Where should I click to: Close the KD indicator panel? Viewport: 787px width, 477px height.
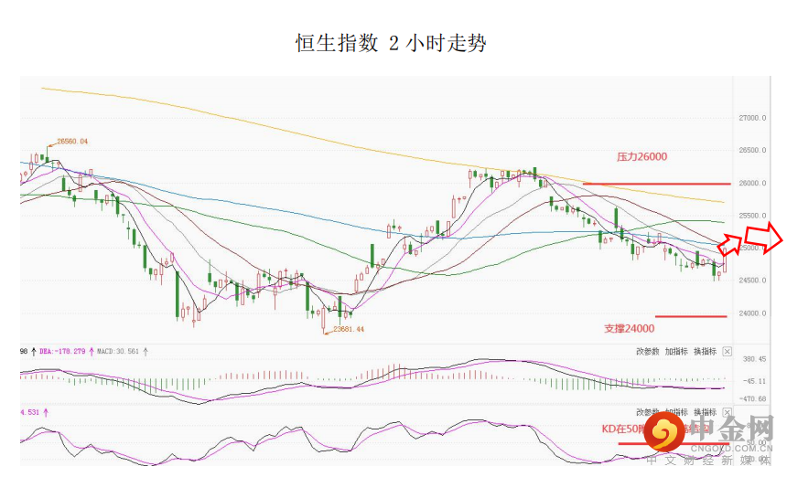point(728,413)
